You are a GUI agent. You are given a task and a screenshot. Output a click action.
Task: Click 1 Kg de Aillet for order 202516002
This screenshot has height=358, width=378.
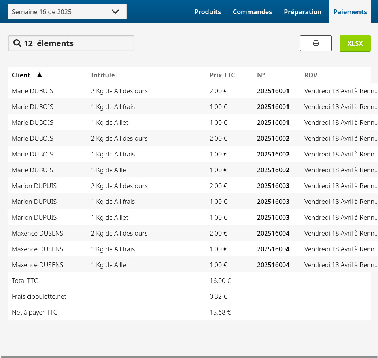coord(110,170)
